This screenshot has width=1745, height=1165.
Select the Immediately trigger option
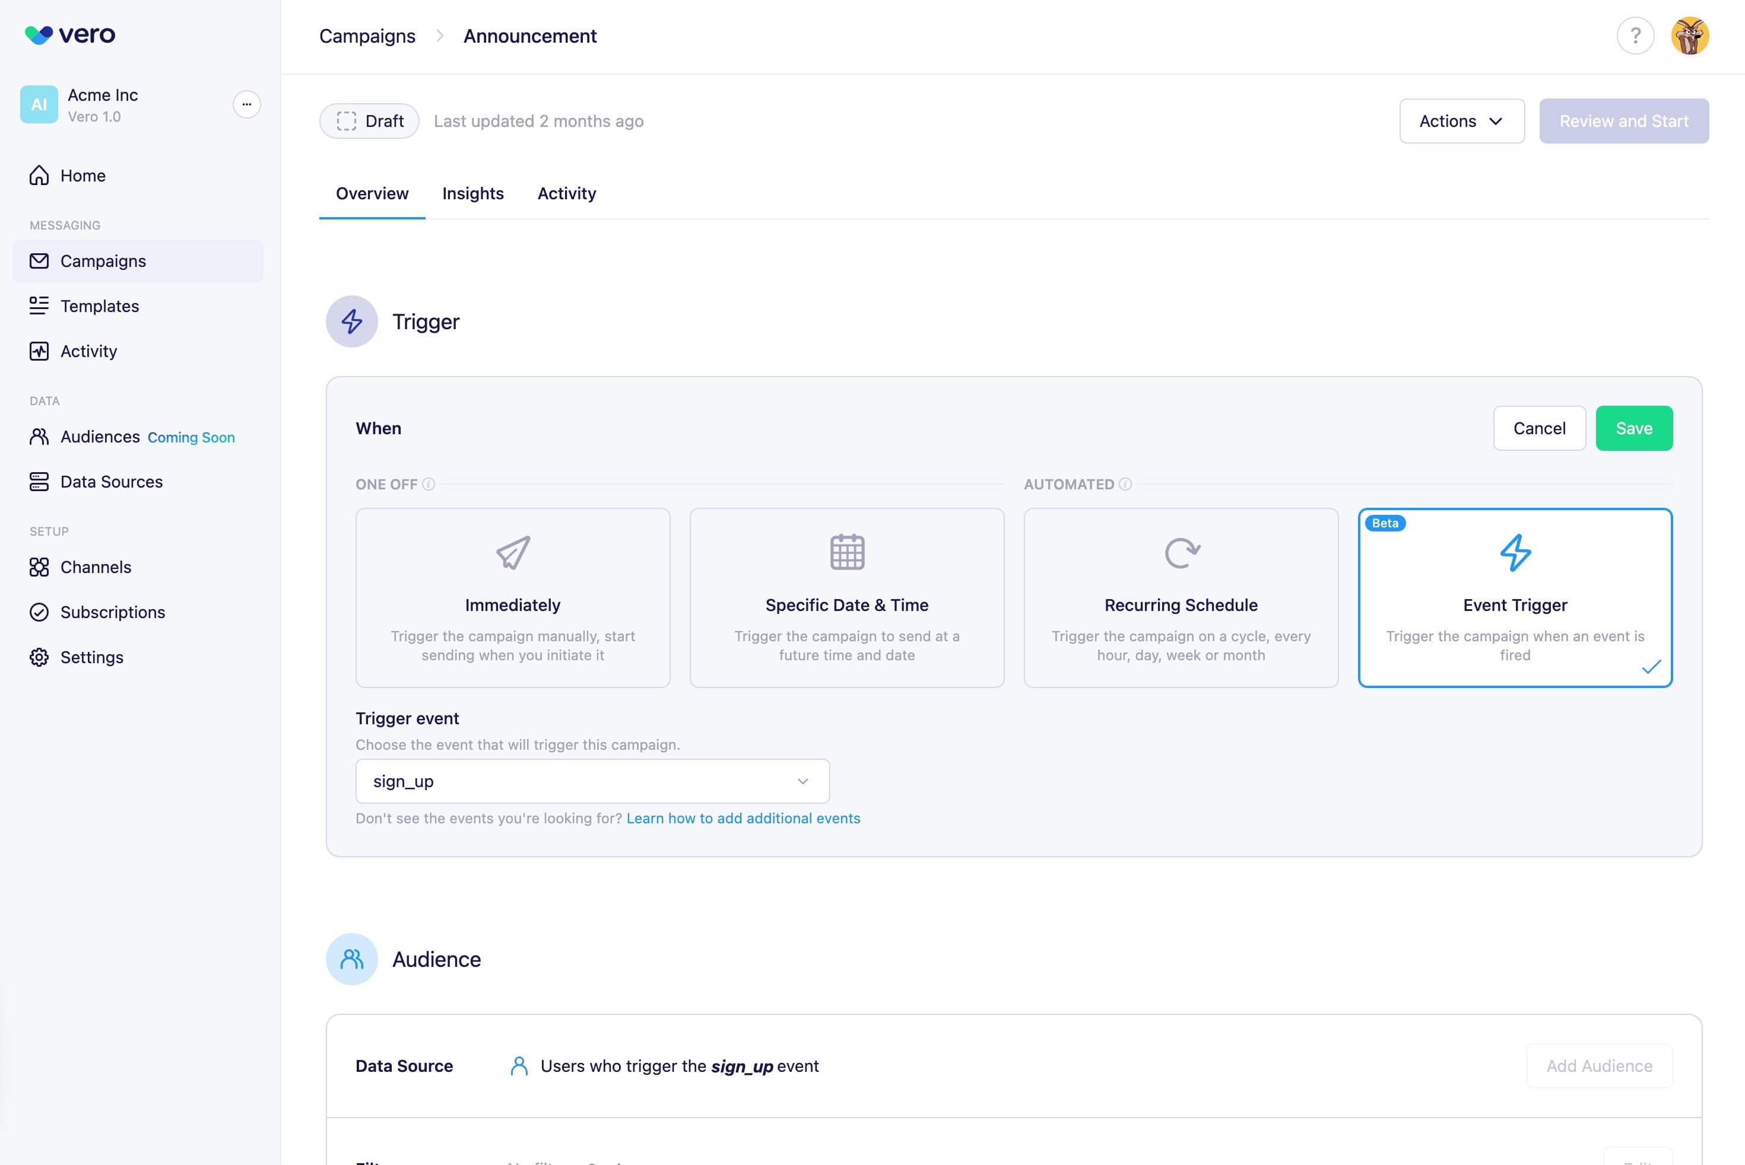513,597
